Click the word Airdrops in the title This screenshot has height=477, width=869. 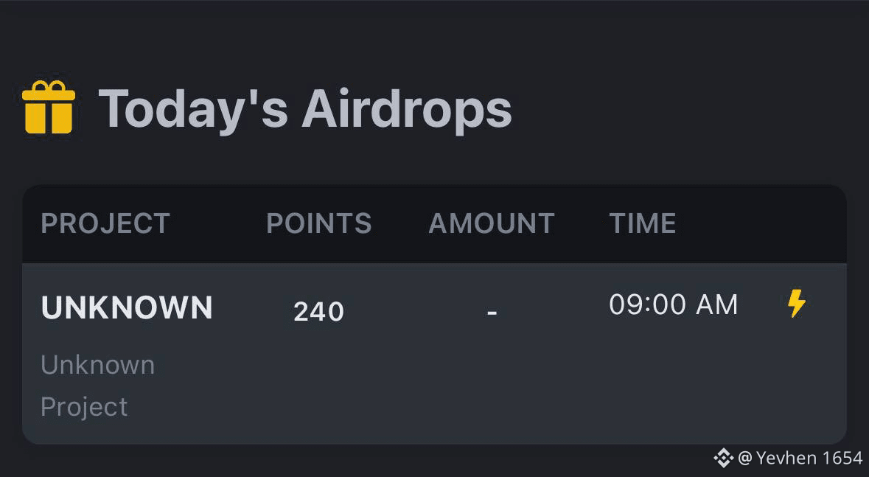pyautogui.click(x=407, y=109)
